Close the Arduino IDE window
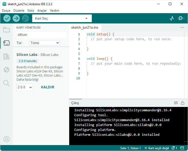Image resolution: width=188 pixels, height=151 pixels. tap(182, 4)
